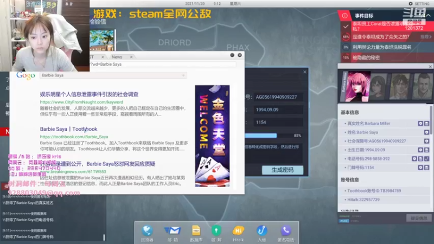Click database icon on 出生日期 row
This screenshot has width=434, height=244.
426,150
